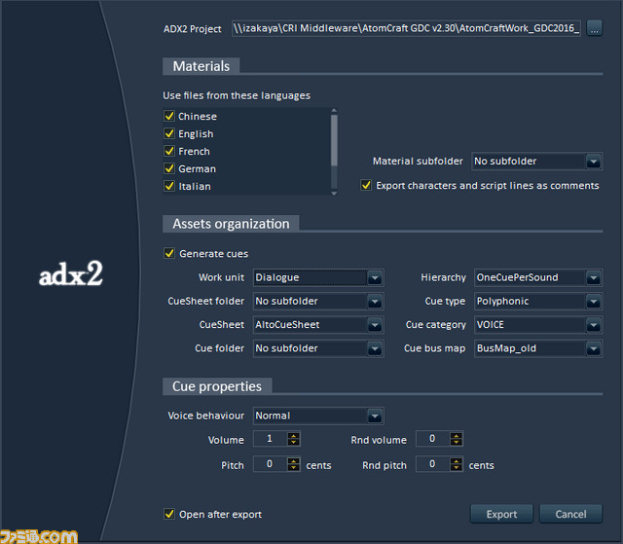Open the Material subfolder dropdown
The image size is (623, 544).
coord(536,162)
